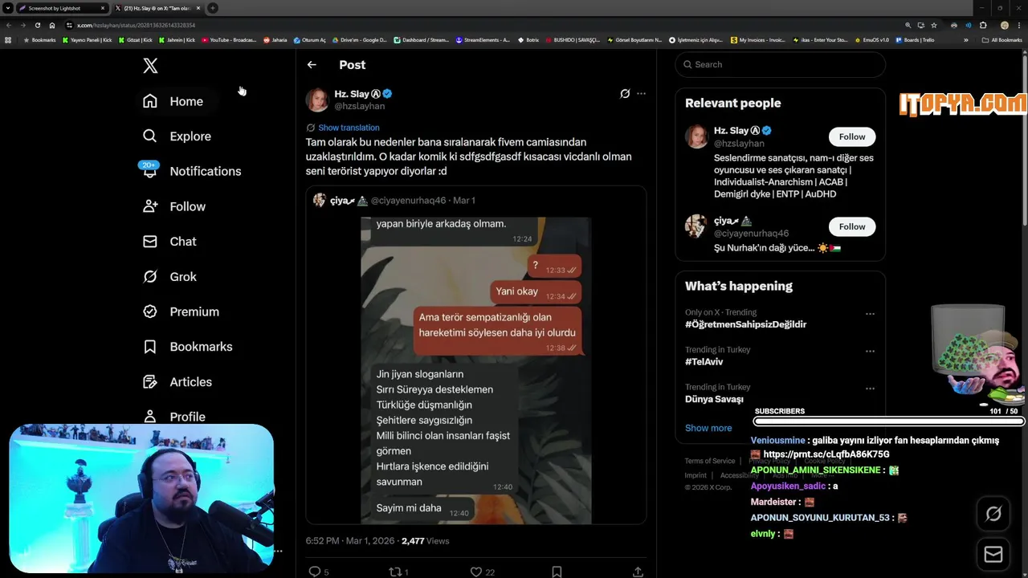Viewport: 1028px width, 578px height.
Task: Open Boards | Trello bookmark
Action: pyautogui.click(x=915, y=40)
